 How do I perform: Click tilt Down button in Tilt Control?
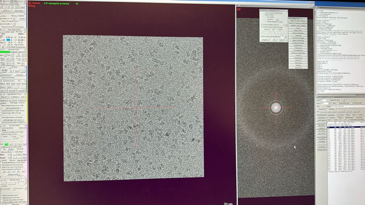[17, 71]
